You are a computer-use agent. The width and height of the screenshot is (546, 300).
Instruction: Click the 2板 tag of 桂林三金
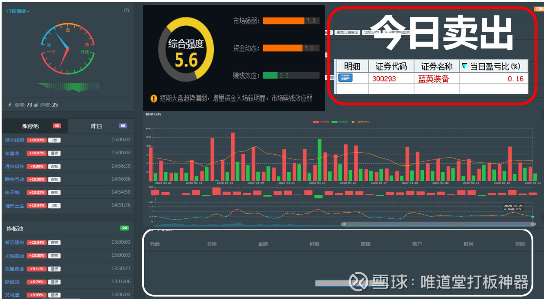(x=54, y=206)
